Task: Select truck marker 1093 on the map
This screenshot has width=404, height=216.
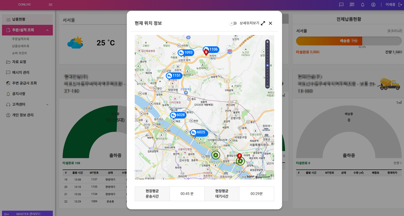Action: click(x=185, y=53)
